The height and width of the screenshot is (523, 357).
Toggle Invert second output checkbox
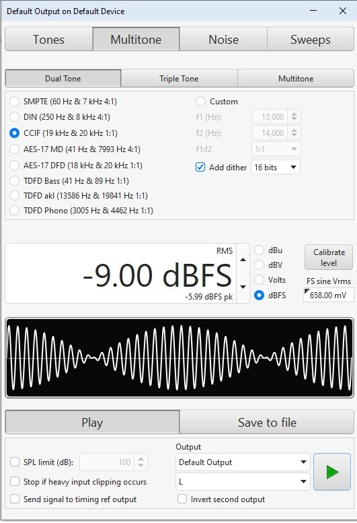(x=182, y=499)
